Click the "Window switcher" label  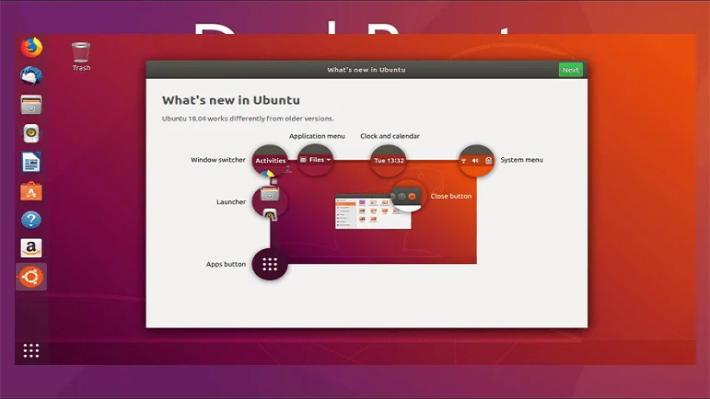coord(218,160)
